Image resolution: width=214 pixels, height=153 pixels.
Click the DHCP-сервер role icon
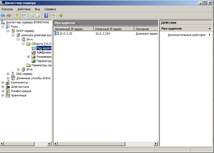point(13,31)
